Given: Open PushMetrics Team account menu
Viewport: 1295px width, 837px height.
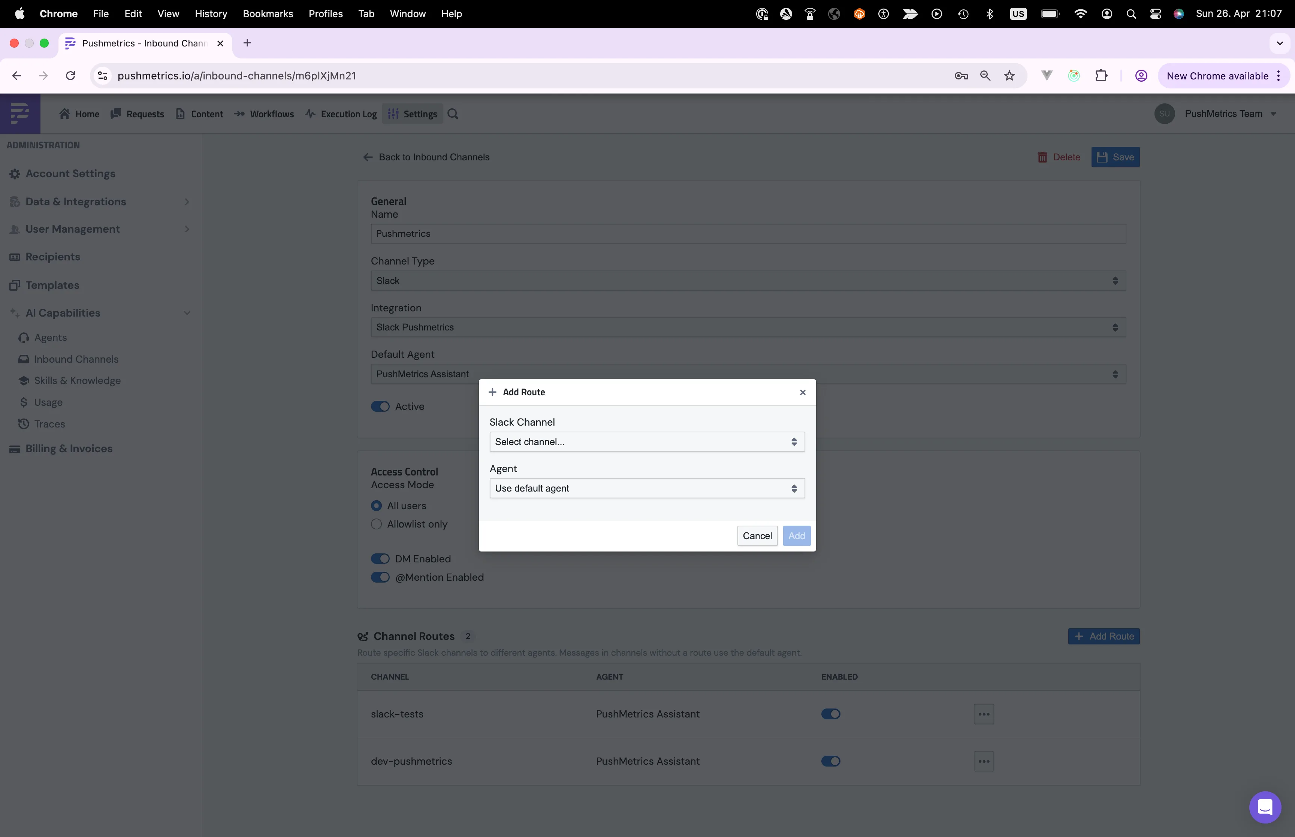Looking at the screenshot, I should (1215, 114).
